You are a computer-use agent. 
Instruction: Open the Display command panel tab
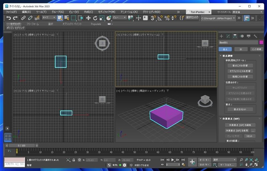point(249,36)
